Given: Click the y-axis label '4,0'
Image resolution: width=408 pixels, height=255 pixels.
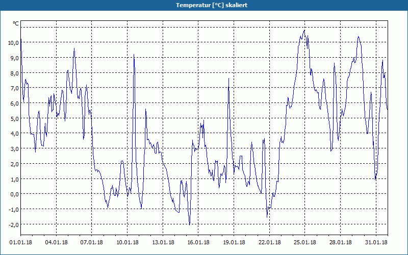Looking at the screenshot, I should [x=15, y=134].
